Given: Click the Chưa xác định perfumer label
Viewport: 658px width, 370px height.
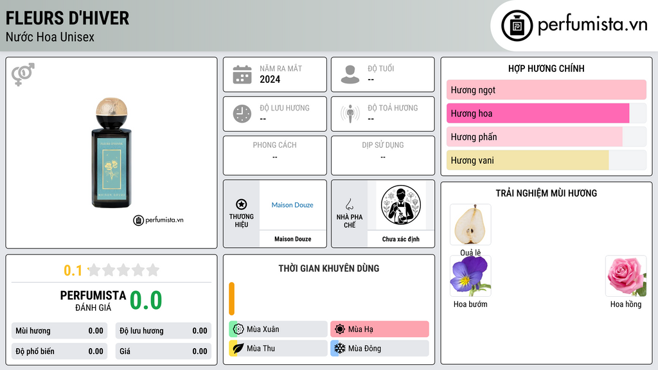Looking at the screenshot, I should click(401, 239).
